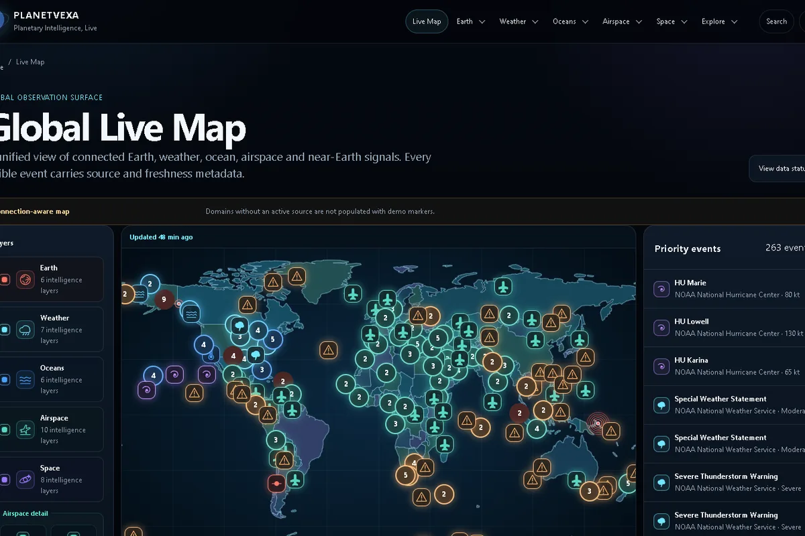Select the plane marker in northern Siberia
This screenshot has height=536, width=805.
coord(504,287)
